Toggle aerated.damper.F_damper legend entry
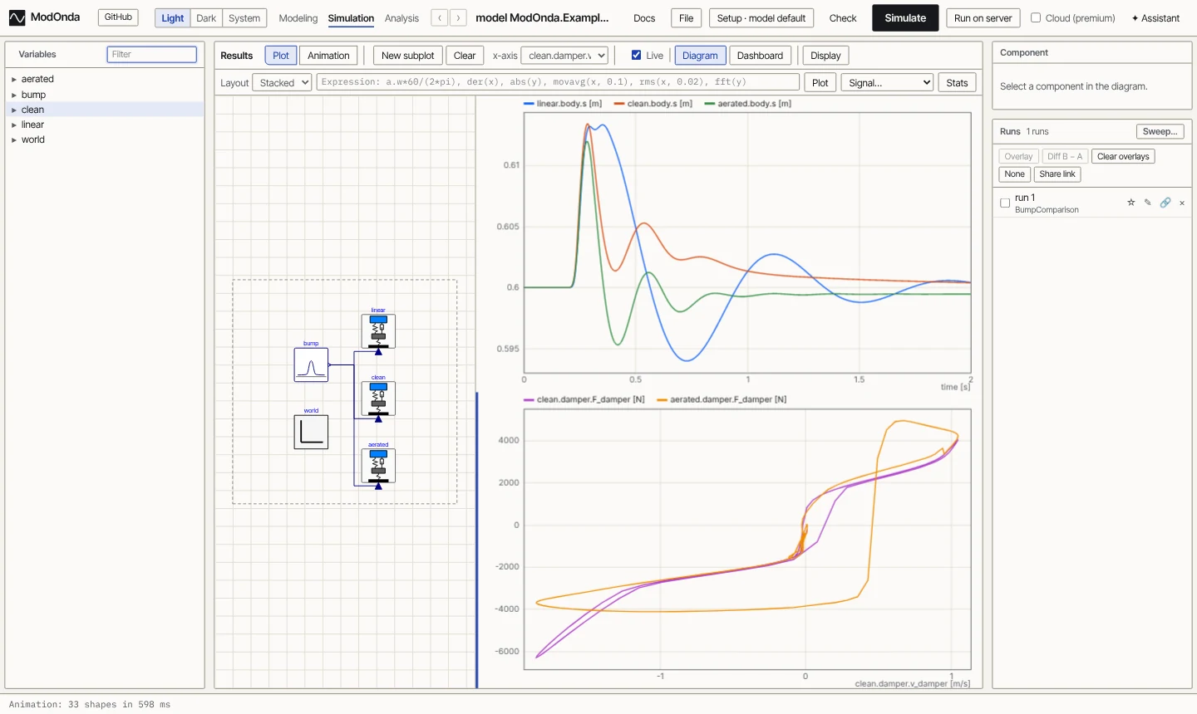 tap(722, 399)
